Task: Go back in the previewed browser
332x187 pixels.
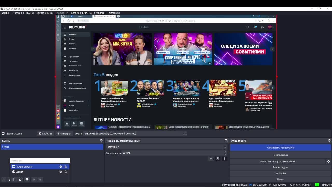Action: tap(64, 21)
